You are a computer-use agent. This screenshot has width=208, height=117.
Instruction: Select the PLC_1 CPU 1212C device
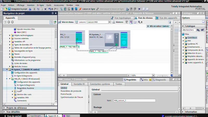pyautogui.click(x=72, y=37)
